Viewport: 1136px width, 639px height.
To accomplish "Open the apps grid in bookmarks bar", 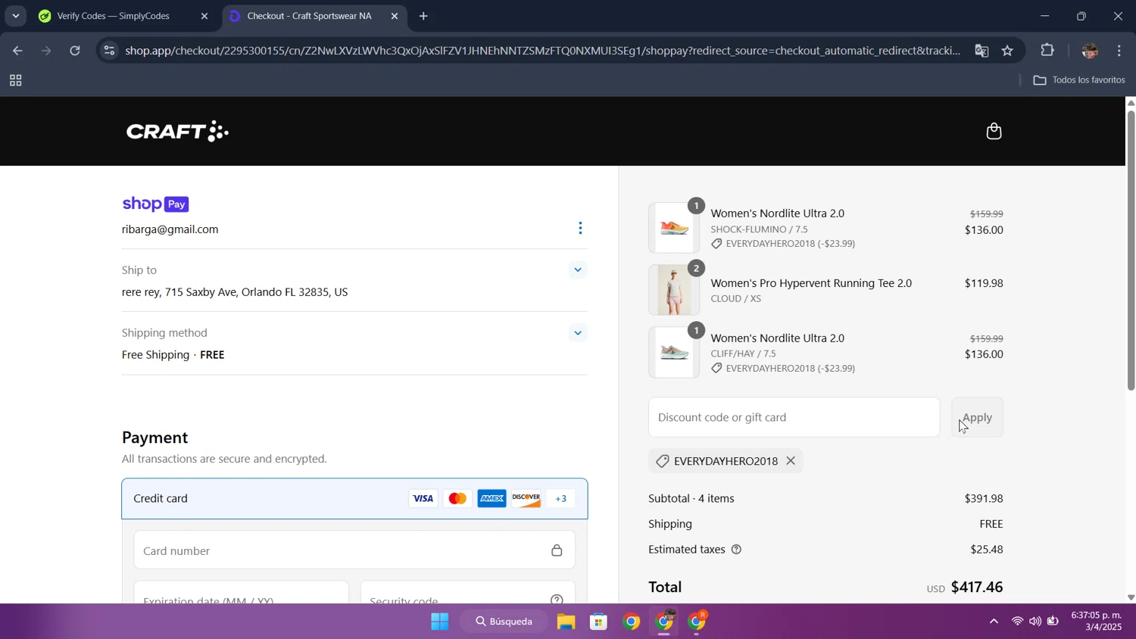I will click(15, 80).
